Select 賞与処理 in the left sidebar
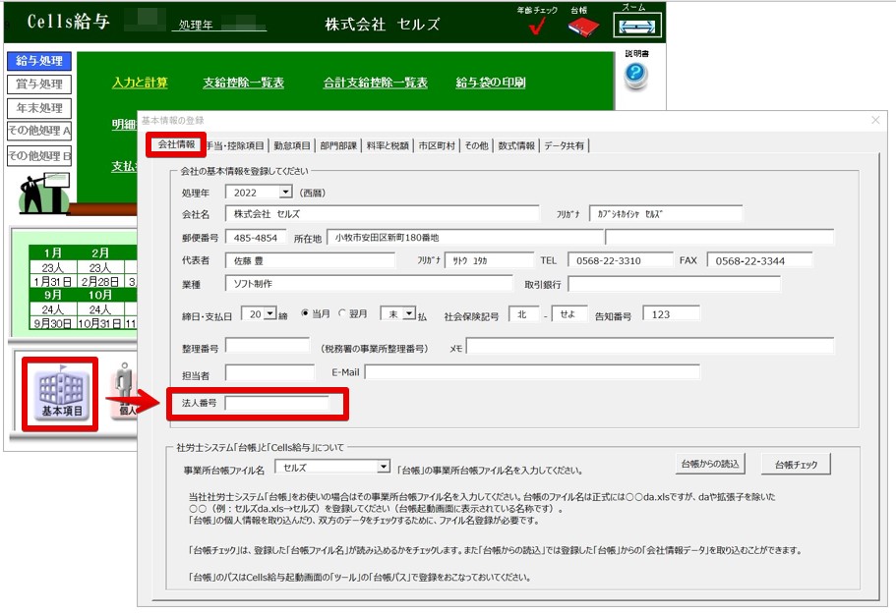This screenshot has width=896, height=614. (39, 84)
